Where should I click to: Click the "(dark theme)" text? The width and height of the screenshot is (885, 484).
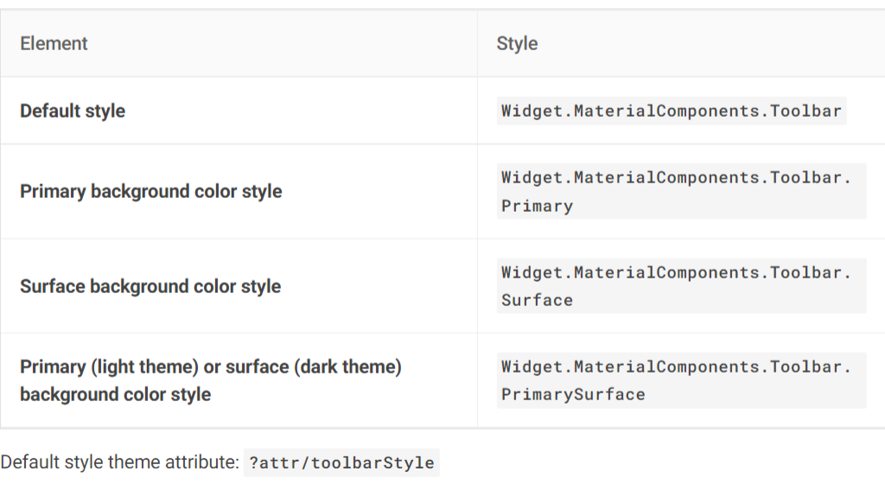point(348,366)
